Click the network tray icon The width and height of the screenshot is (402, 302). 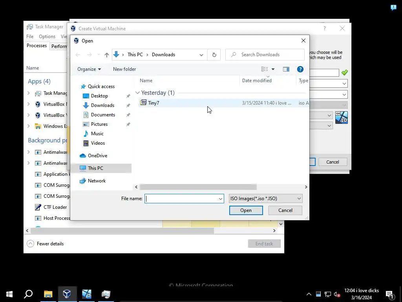point(328,294)
